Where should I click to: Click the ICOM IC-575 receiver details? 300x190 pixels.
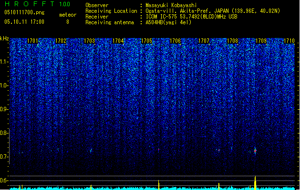(192, 17)
